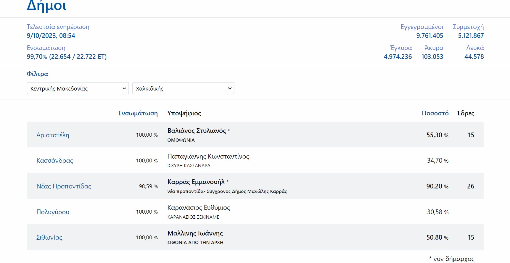Sort by the Ποσοστό column header
The image size is (510, 263).
pyautogui.click(x=435, y=113)
